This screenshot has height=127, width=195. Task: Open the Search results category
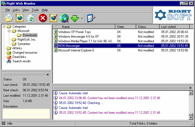22,61
